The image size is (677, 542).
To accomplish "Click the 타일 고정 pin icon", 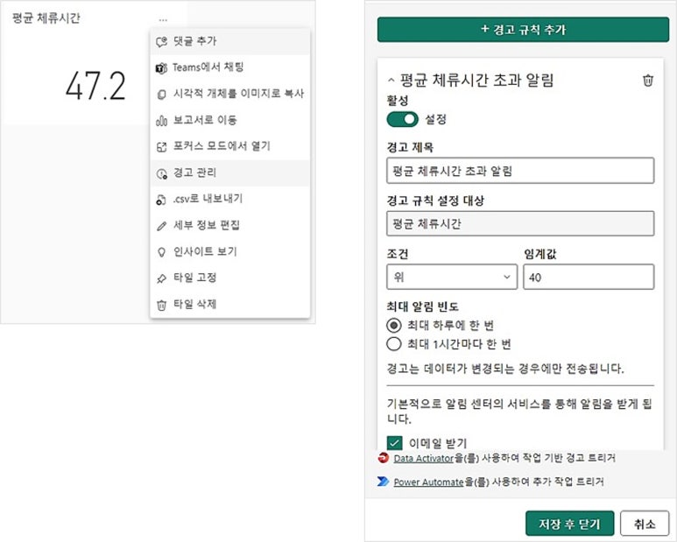I will (160, 278).
